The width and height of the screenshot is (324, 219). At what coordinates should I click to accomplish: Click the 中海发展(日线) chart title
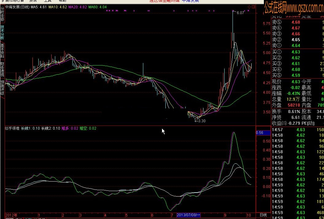pyautogui.click(x=17, y=7)
